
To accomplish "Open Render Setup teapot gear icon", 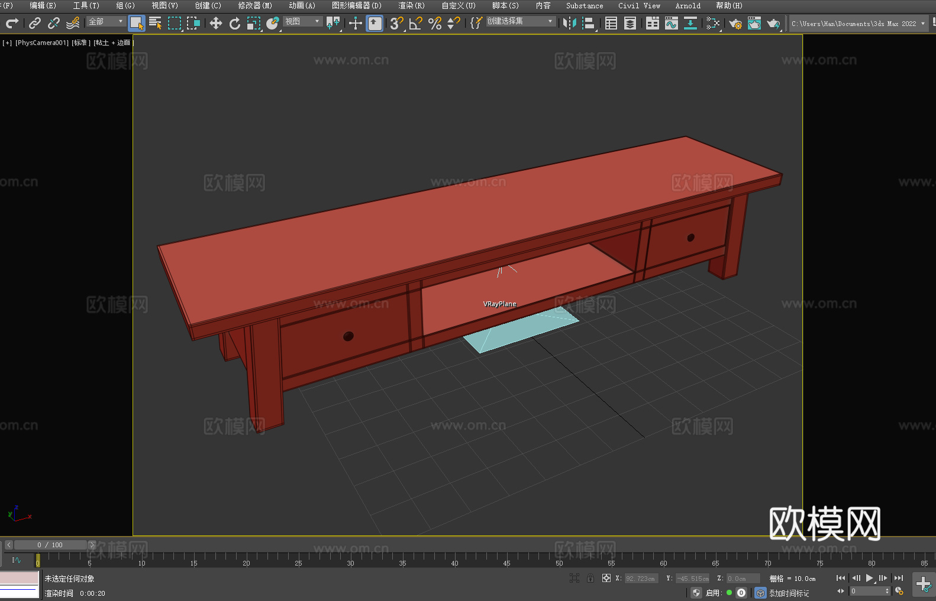I will [x=735, y=23].
